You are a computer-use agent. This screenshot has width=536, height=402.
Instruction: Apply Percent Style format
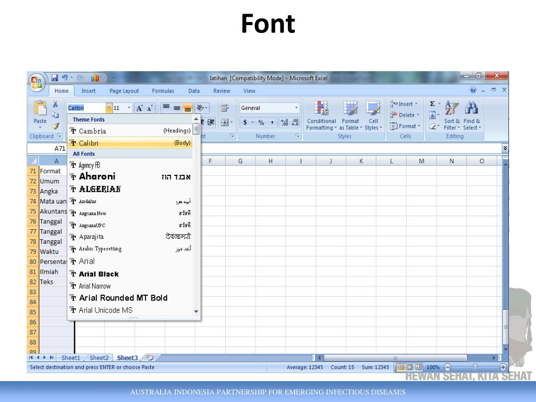tap(261, 122)
